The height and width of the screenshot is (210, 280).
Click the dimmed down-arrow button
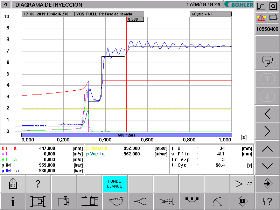(x=267, y=96)
